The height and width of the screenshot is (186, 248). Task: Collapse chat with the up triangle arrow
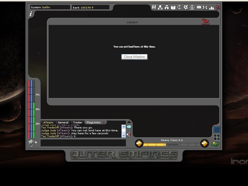point(129,122)
